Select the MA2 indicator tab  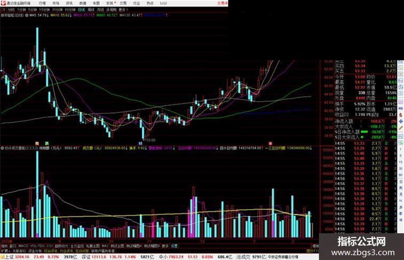105,246
